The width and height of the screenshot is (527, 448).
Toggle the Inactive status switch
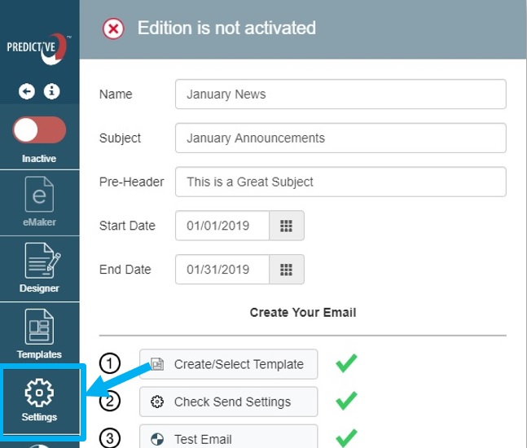[39, 130]
